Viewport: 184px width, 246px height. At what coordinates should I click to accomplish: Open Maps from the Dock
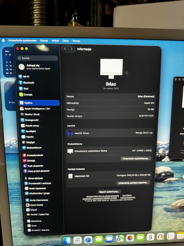click(x=120, y=239)
